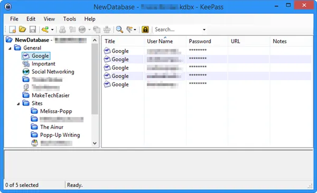Screen dimensions: 317x193
Task: Open the Tools menu
Action: coord(70,19)
